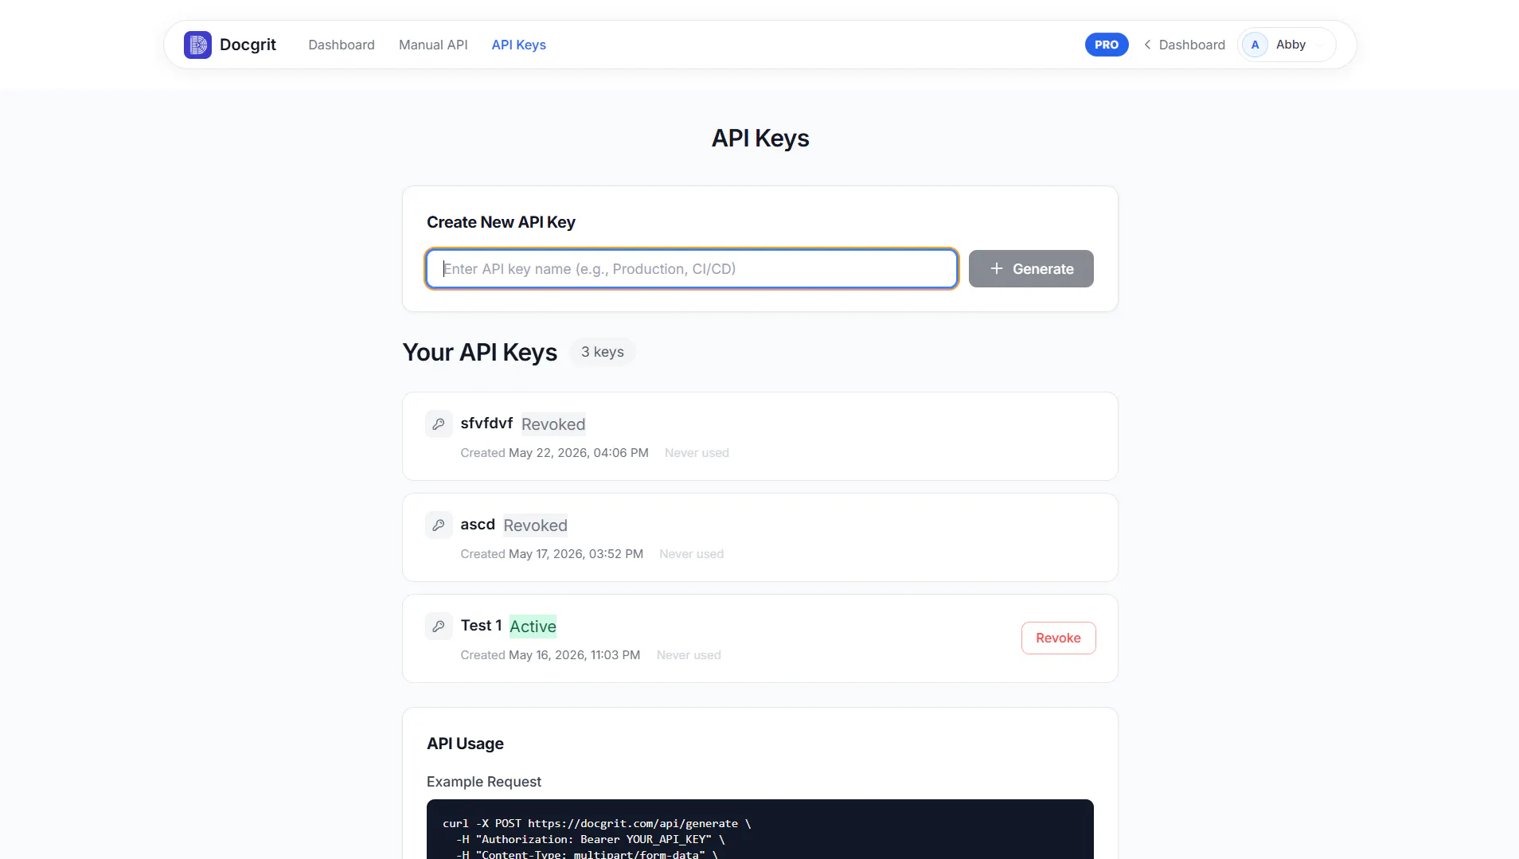
Task: Click the PRO plan badge
Action: (x=1107, y=45)
